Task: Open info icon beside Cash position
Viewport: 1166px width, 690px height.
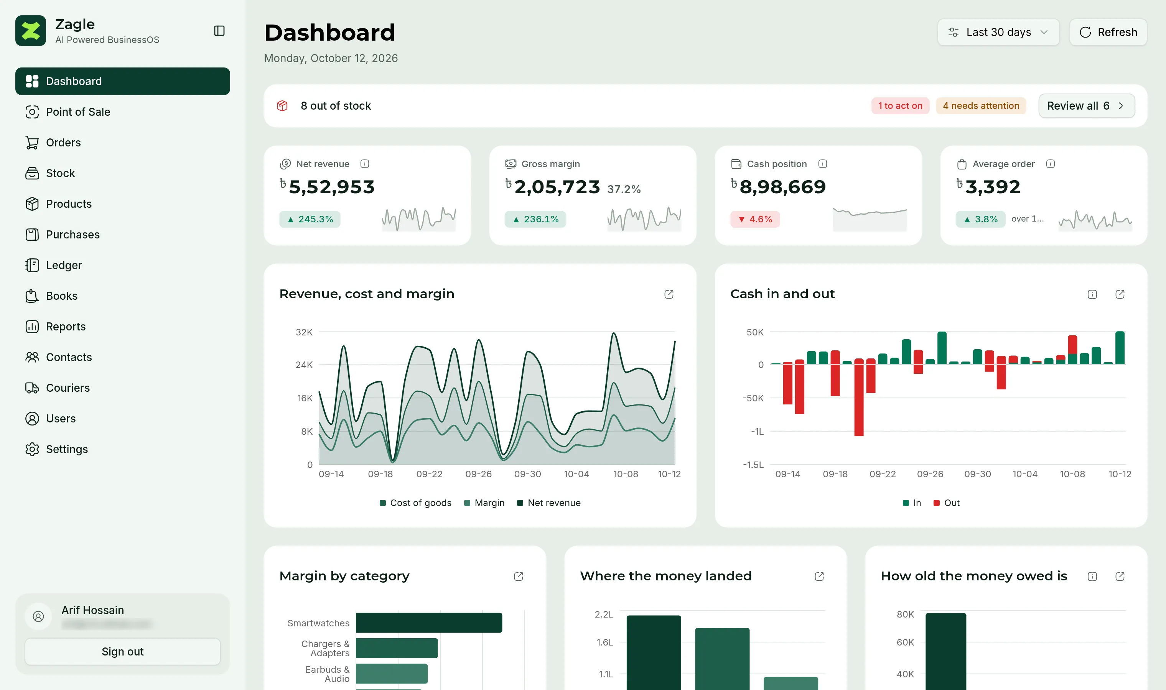Action: pyautogui.click(x=822, y=164)
